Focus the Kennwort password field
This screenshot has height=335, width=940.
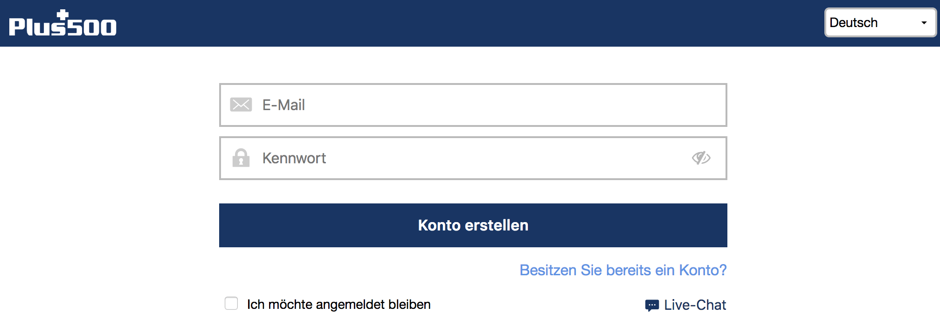[473, 158]
